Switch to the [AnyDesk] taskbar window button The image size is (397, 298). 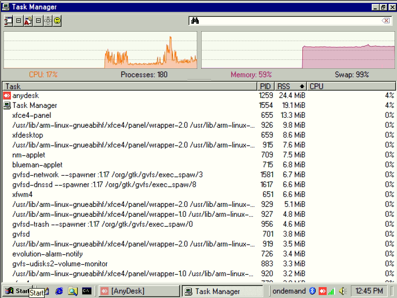click(x=139, y=291)
